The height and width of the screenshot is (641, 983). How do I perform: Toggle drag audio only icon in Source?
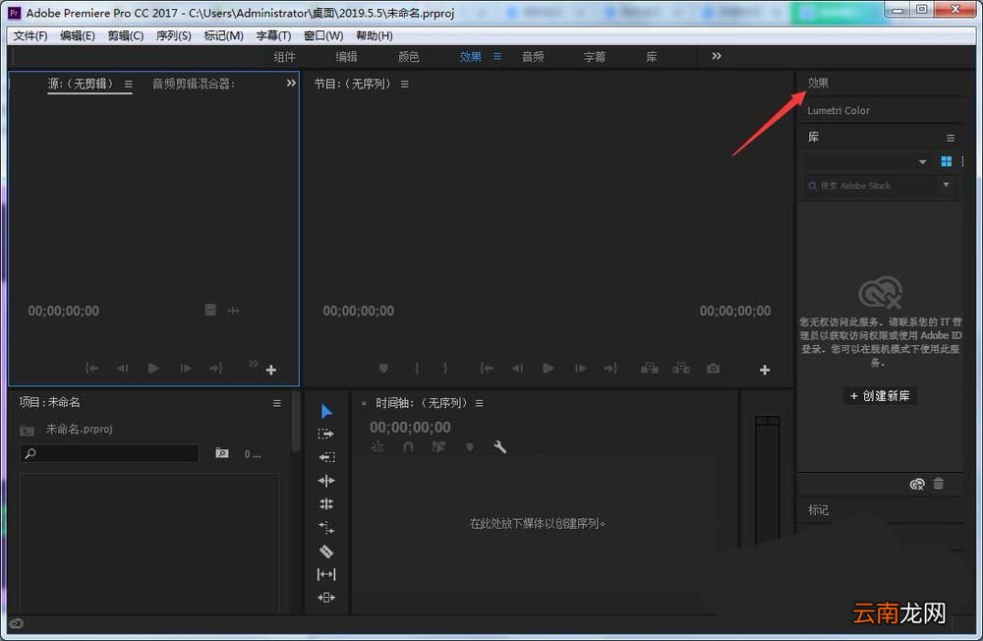234,310
